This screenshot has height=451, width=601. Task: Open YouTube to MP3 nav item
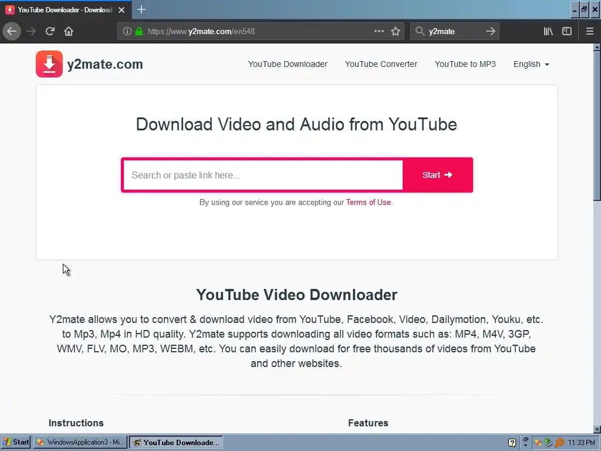pyautogui.click(x=465, y=64)
